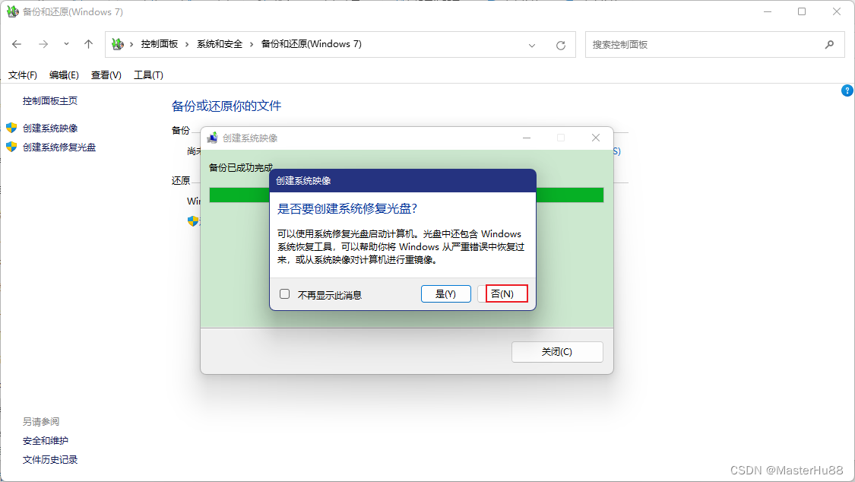Screen dimensions: 855x482
Task: Click the 否(N) button
Action: coord(502,294)
